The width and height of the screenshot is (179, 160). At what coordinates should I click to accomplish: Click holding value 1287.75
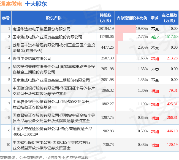(107, 117)
